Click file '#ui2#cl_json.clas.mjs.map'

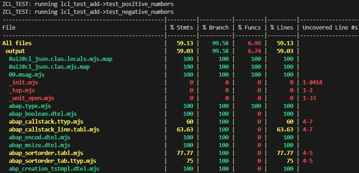coord(49,67)
